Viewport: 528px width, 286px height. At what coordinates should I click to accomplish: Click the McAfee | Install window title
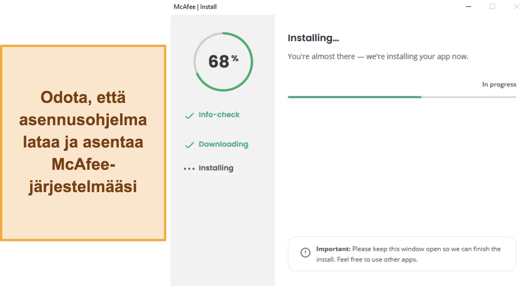click(195, 7)
